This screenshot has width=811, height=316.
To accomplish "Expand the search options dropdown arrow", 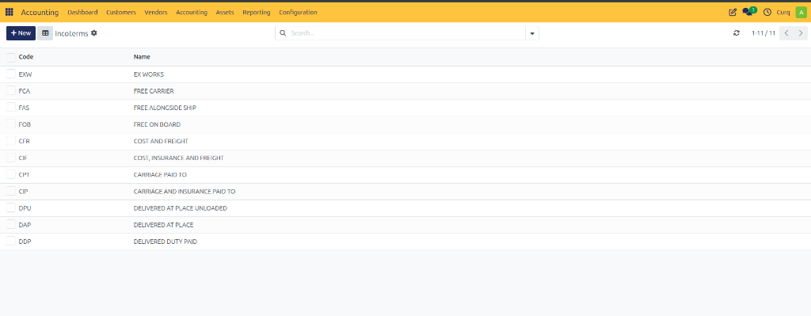I will (532, 33).
